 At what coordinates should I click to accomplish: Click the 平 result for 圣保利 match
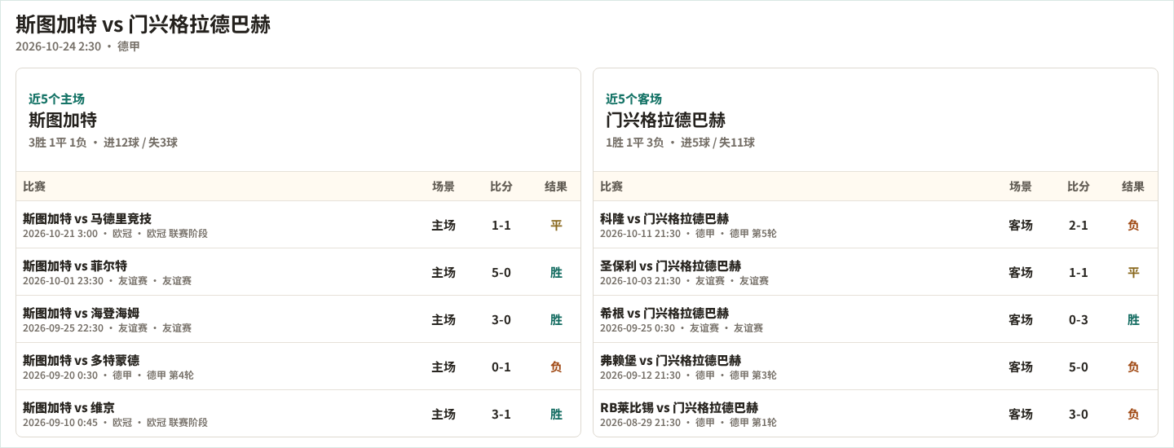(1133, 272)
